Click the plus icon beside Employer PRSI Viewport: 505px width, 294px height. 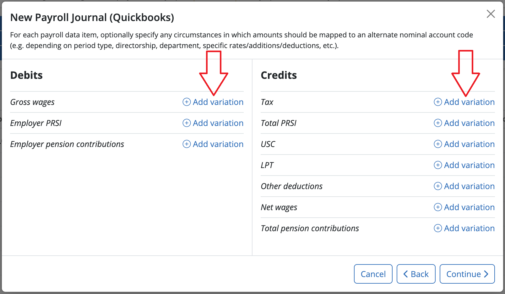click(x=186, y=123)
